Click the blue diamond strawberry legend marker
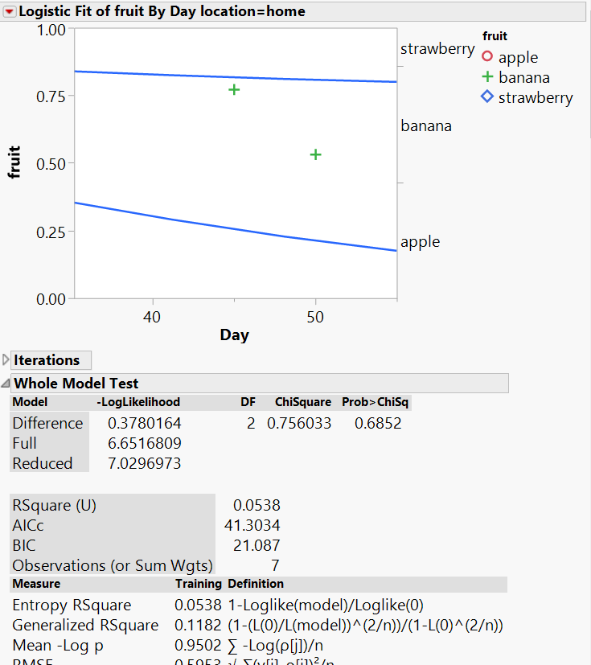Screen dimensions: 591x665 click(487, 97)
